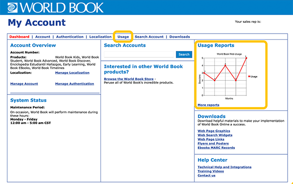
Task: Click into the Search Accounts input field
Action: [x=139, y=55]
